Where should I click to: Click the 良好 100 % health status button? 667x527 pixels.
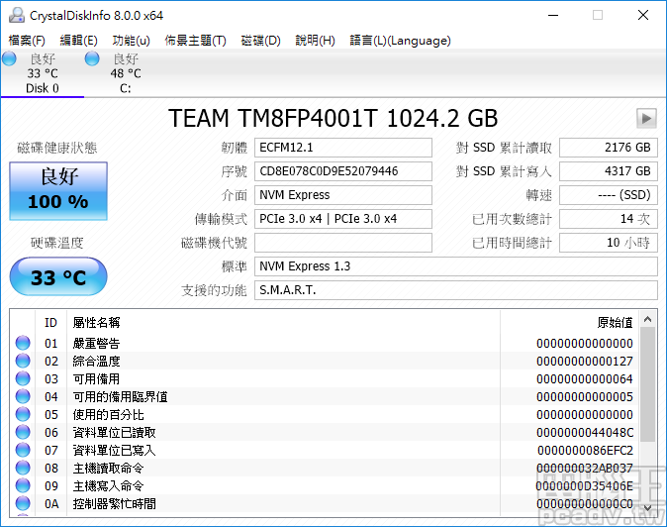[58, 191]
